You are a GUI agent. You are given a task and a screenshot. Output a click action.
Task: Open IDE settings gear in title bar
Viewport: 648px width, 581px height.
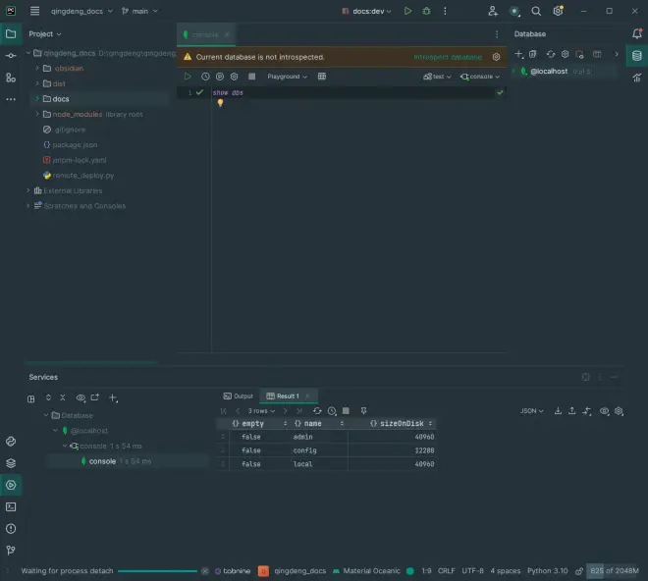tap(558, 11)
